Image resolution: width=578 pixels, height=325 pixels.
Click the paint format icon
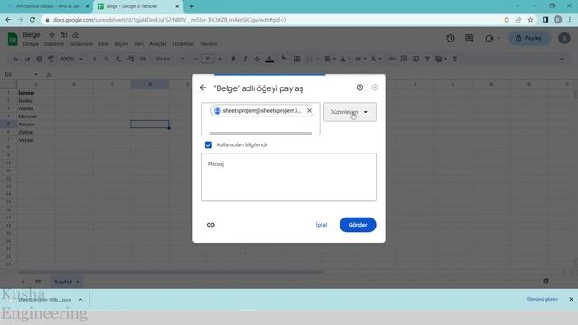(x=51, y=59)
